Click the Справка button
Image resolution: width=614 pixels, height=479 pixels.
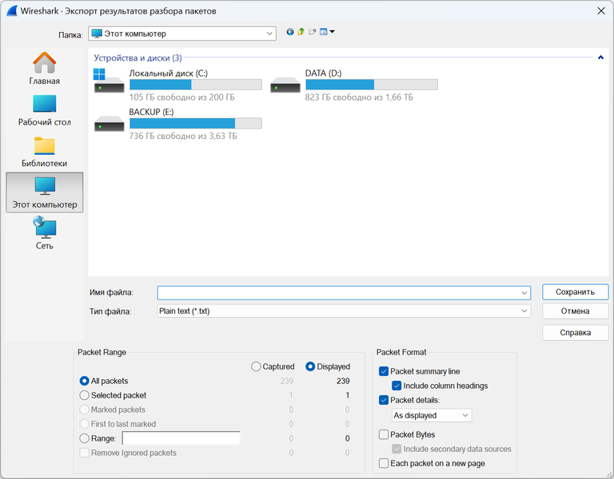click(576, 333)
